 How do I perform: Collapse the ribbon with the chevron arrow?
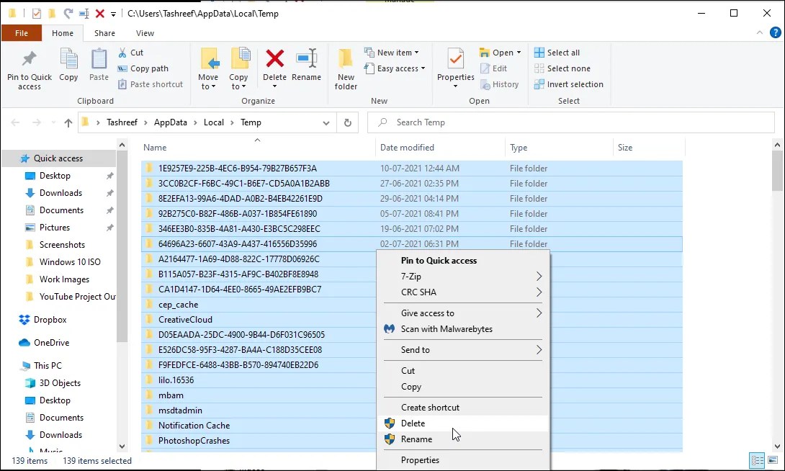click(x=759, y=32)
